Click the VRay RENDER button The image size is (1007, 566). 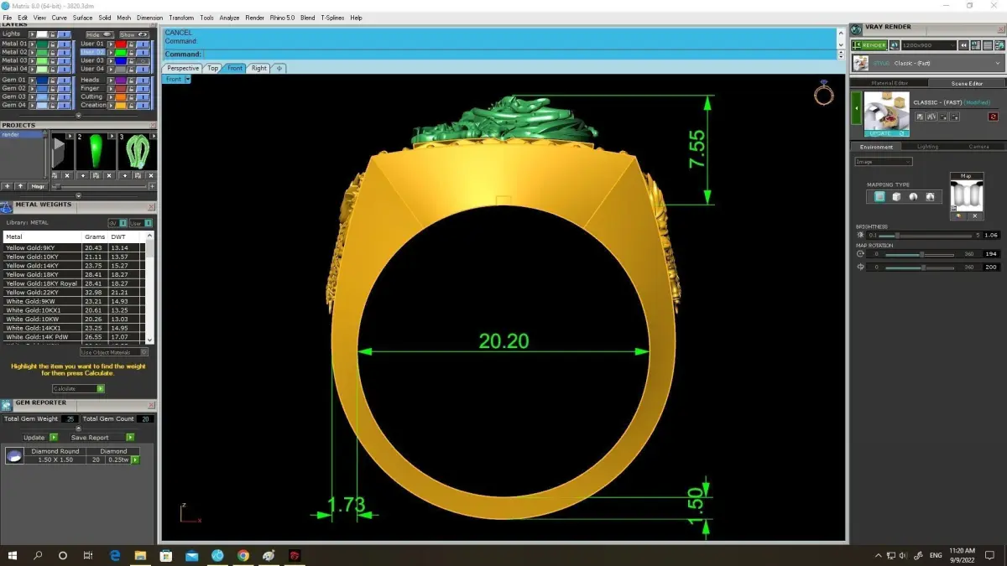click(x=869, y=45)
